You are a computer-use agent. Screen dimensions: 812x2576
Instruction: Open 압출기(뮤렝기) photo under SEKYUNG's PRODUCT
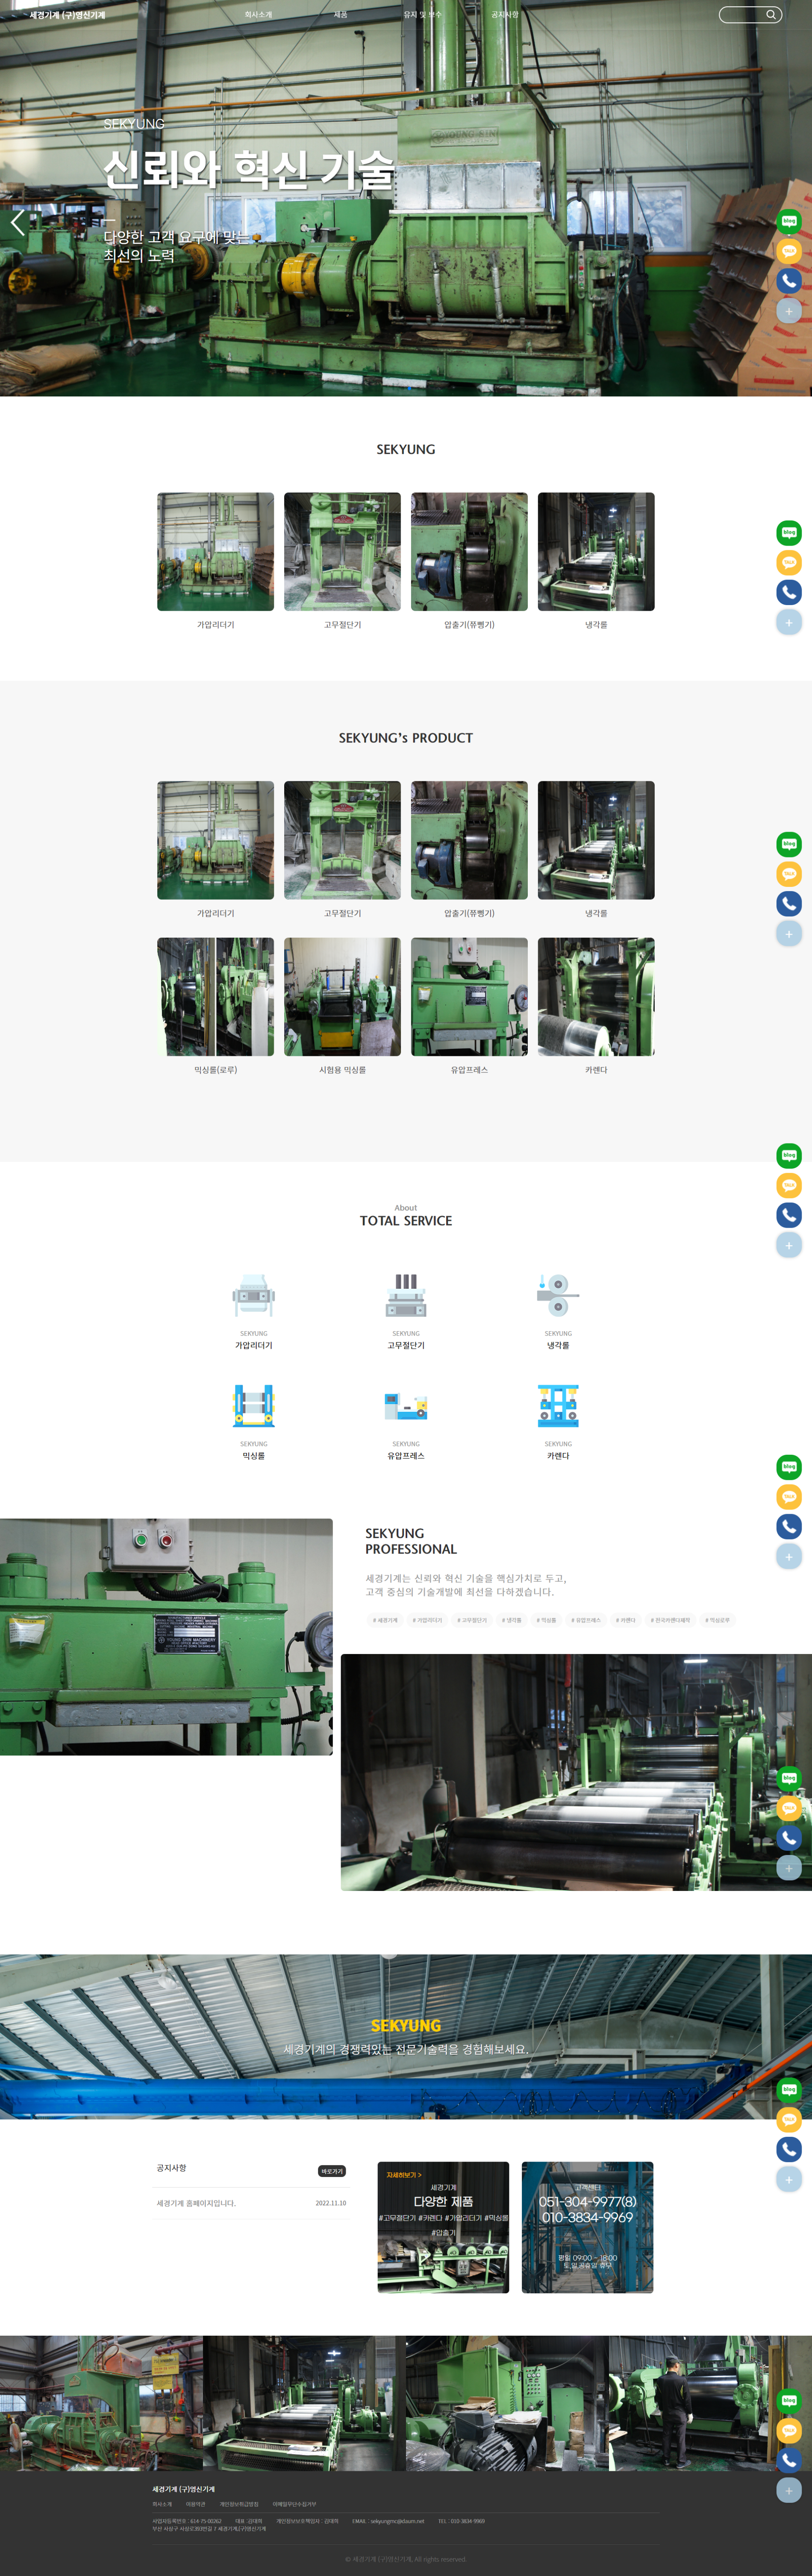[469, 840]
